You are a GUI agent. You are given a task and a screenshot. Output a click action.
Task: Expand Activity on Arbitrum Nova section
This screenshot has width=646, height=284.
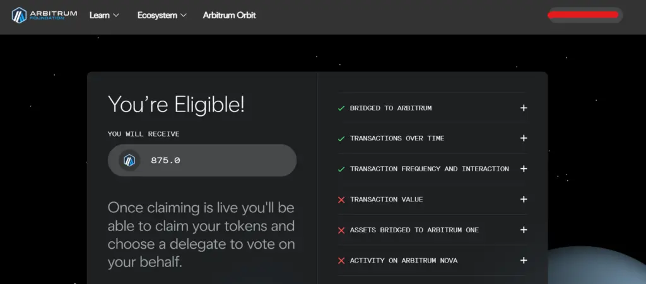pos(523,261)
